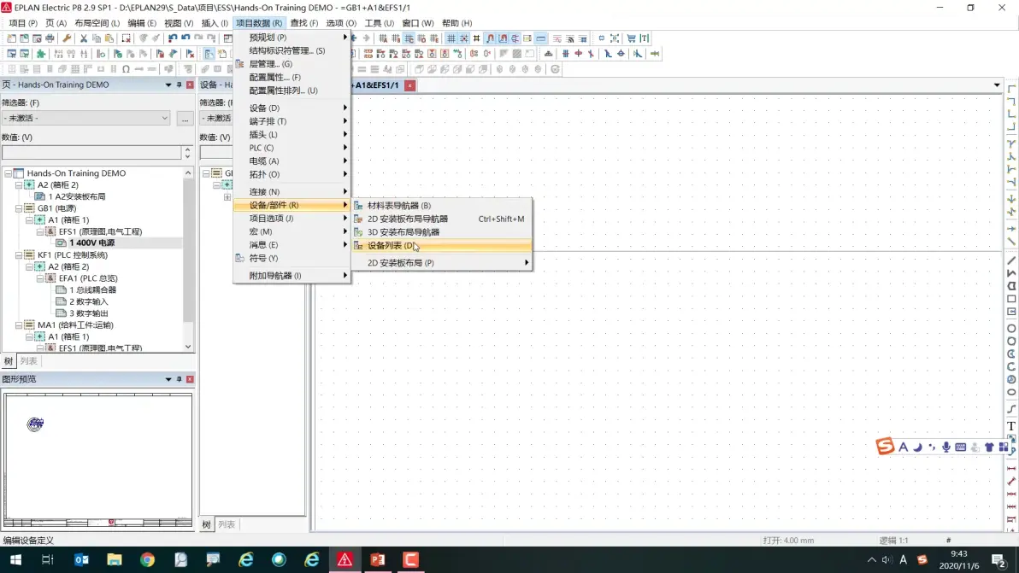Open the page navigator panel dropdown arrow
Viewport: 1019px width, 573px height.
click(168, 85)
